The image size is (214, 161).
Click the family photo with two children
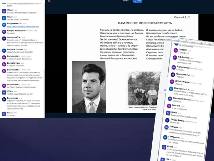click(x=144, y=88)
